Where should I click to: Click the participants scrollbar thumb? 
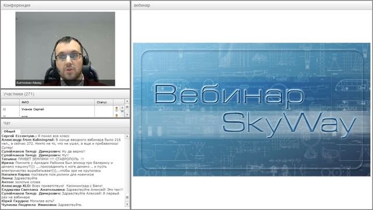pos(127,107)
